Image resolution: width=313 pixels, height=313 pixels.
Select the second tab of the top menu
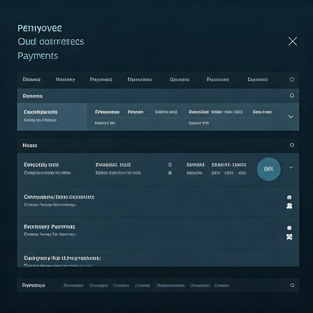[65, 79]
